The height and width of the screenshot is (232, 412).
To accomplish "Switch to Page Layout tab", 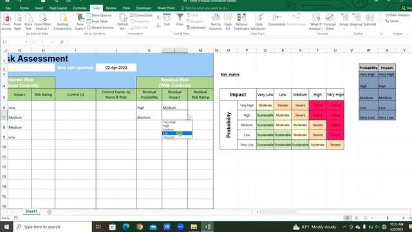I will coord(58,8).
